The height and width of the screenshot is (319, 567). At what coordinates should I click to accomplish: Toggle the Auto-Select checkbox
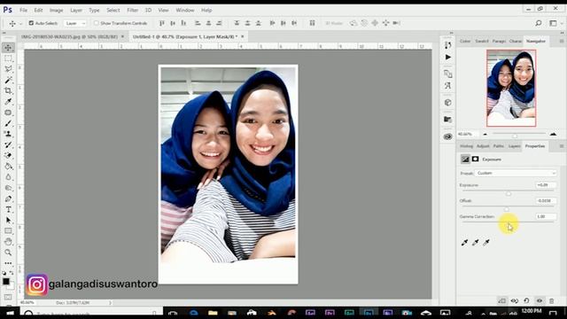(x=31, y=23)
